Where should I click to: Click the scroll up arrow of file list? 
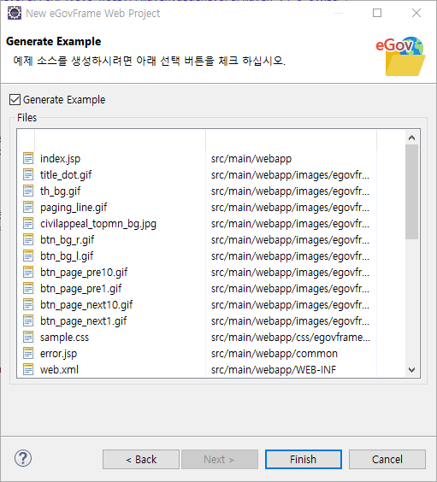(x=412, y=138)
